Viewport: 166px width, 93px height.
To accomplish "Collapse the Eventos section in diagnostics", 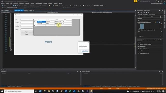I will (x=138, y=19).
